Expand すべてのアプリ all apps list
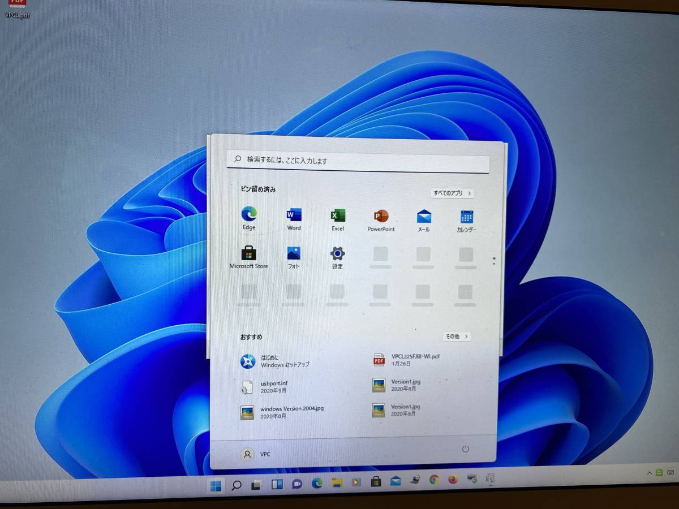 (452, 193)
